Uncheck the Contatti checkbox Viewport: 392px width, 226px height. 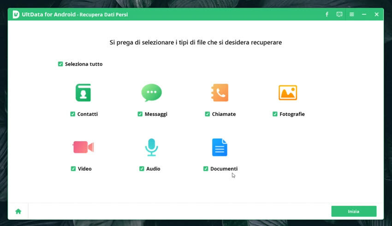[x=73, y=114]
